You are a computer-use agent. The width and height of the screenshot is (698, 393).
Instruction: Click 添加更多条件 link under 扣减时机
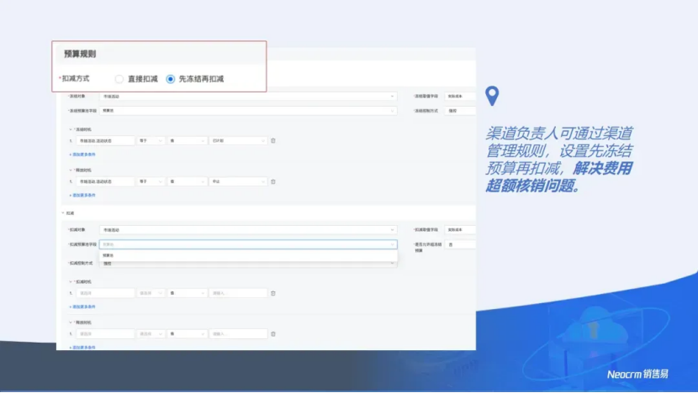click(82, 307)
